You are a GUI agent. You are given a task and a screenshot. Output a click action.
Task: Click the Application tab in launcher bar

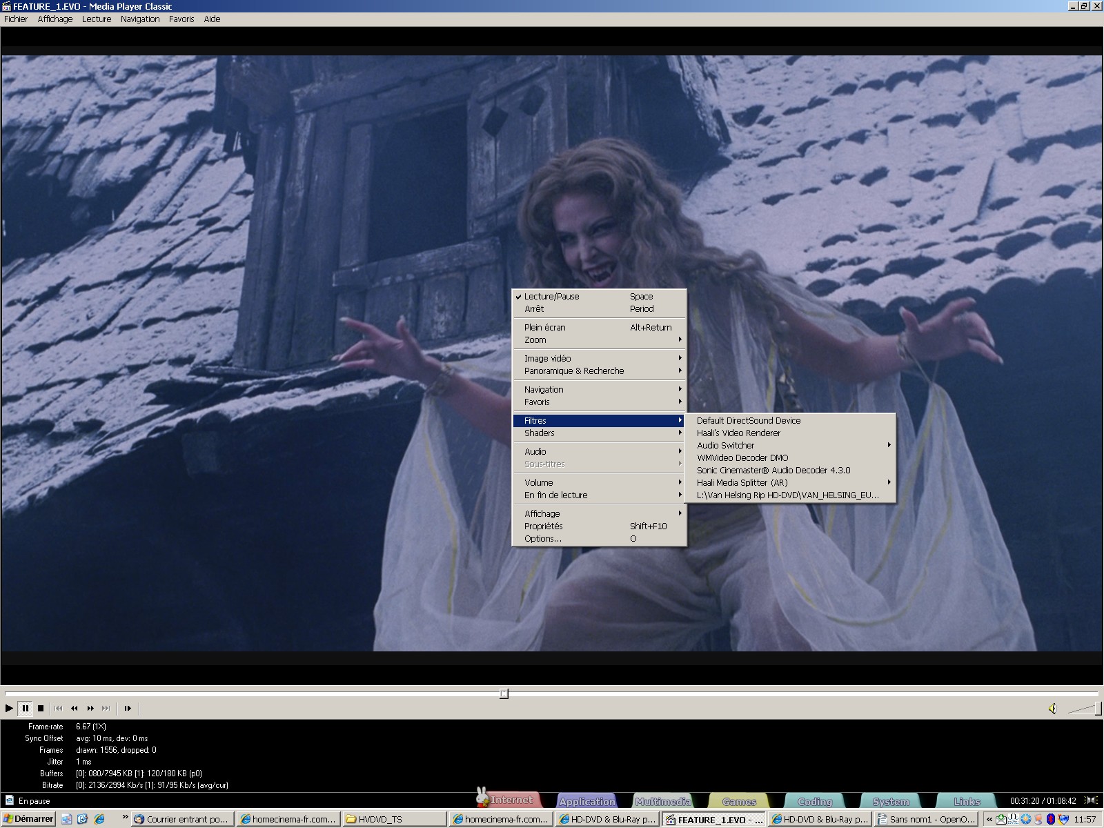(x=587, y=801)
